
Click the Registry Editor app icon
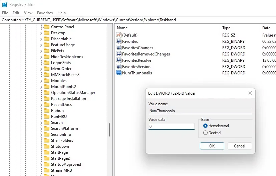tap(5, 5)
